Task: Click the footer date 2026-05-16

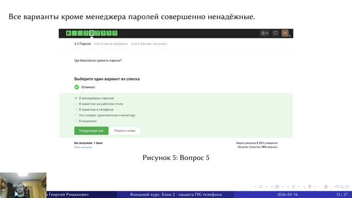Action: pyautogui.click(x=287, y=194)
